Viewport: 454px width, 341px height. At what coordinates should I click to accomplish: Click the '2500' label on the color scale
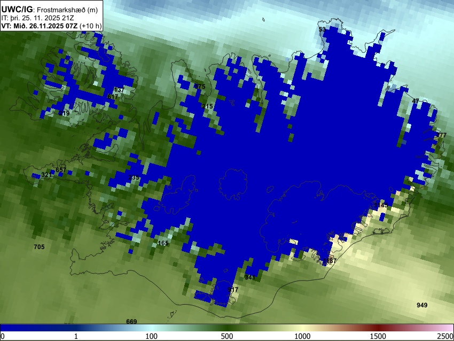[445, 336]
